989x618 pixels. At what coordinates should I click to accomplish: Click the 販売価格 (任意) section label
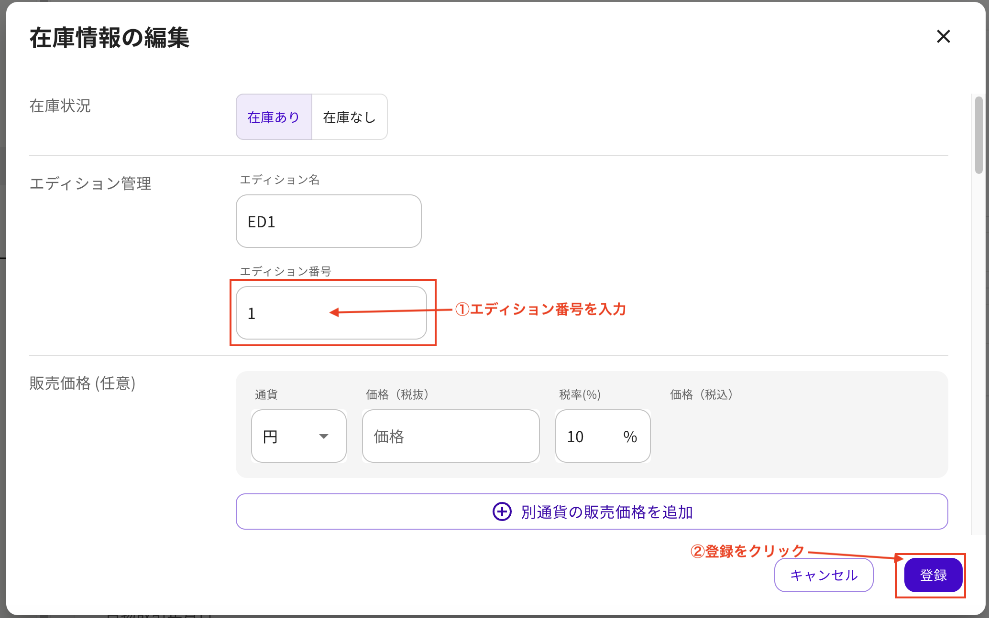pos(82,384)
